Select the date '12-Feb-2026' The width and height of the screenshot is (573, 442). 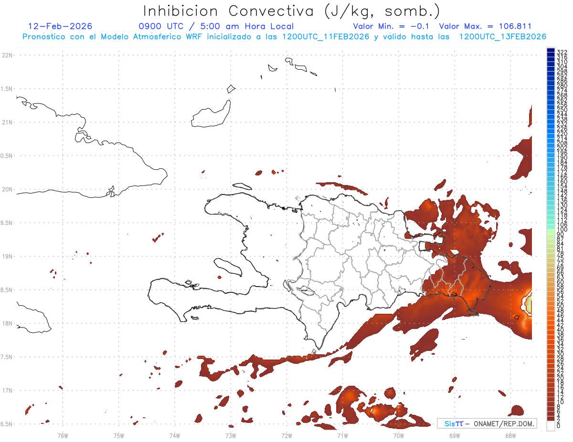click(60, 26)
